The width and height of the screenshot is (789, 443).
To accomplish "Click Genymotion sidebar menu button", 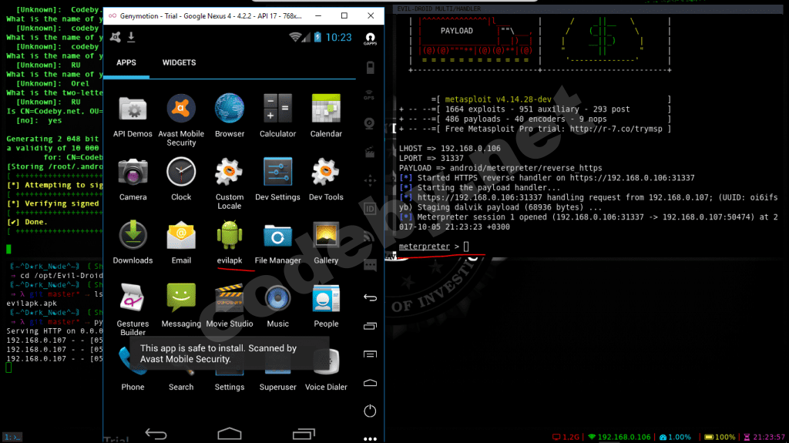I will (370, 354).
